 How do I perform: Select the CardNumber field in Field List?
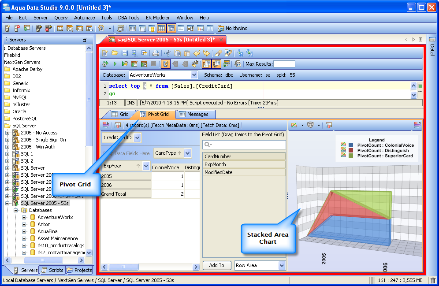tap(244, 156)
